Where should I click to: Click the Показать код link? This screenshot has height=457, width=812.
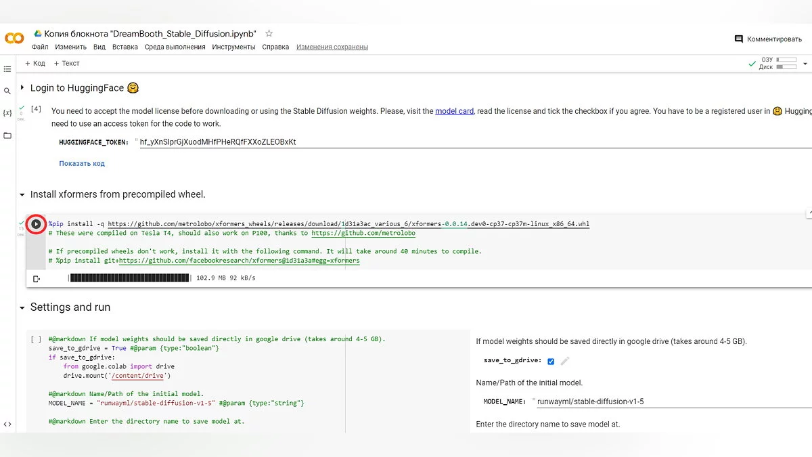tap(82, 163)
